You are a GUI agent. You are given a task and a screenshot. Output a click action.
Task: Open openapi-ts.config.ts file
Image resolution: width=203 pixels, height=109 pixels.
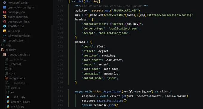tap(21, 7)
